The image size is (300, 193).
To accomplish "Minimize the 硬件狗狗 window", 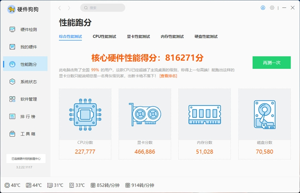I will pos(284,7).
